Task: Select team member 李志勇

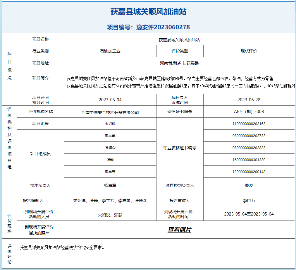Action: [110, 136]
